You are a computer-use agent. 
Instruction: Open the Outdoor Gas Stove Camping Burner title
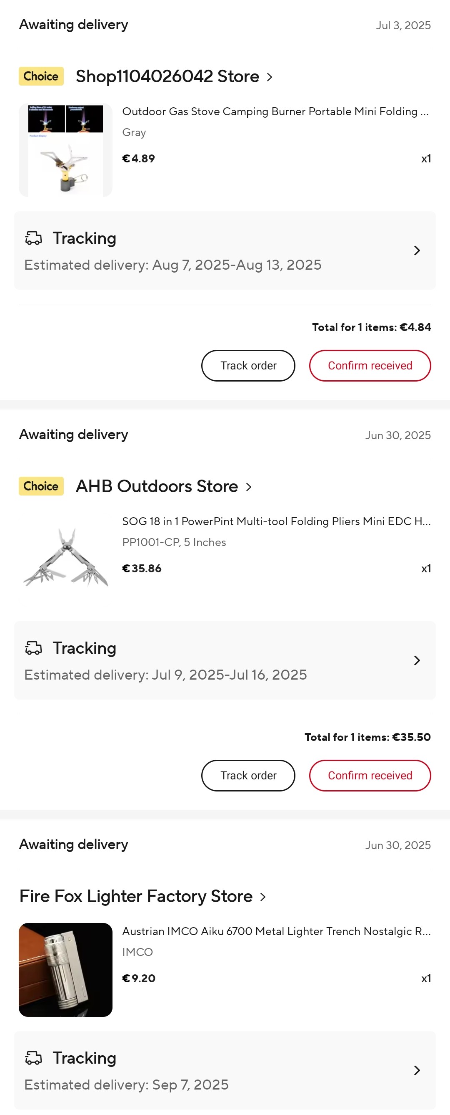click(275, 112)
